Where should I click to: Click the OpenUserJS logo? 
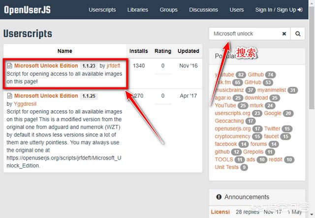tap(27, 10)
